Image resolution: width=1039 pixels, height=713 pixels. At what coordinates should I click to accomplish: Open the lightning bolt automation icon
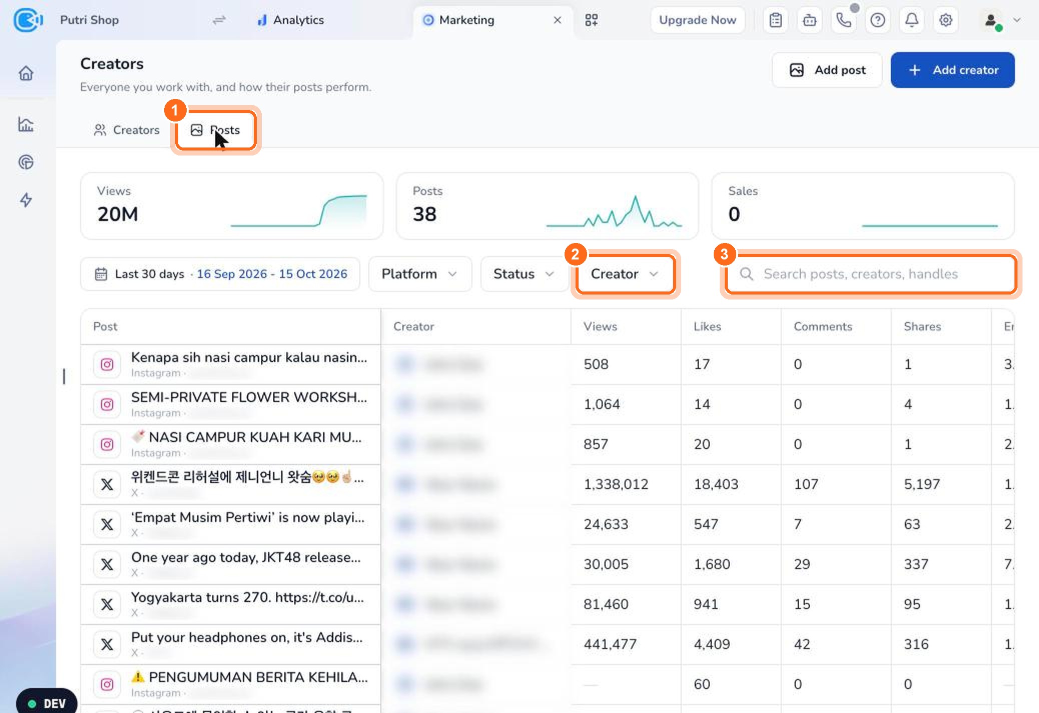pos(26,200)
